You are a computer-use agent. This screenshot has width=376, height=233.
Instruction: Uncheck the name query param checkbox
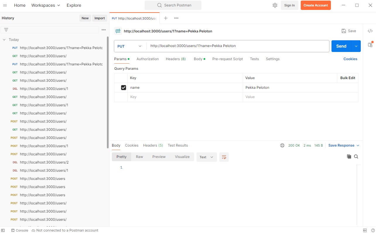coord(124,88)
